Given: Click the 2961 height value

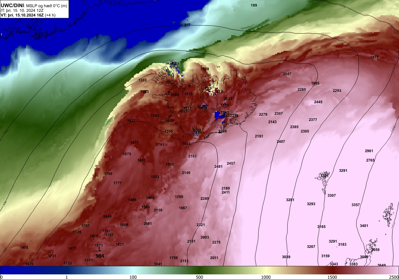Looking at the screenshot, I should [369, 151].
